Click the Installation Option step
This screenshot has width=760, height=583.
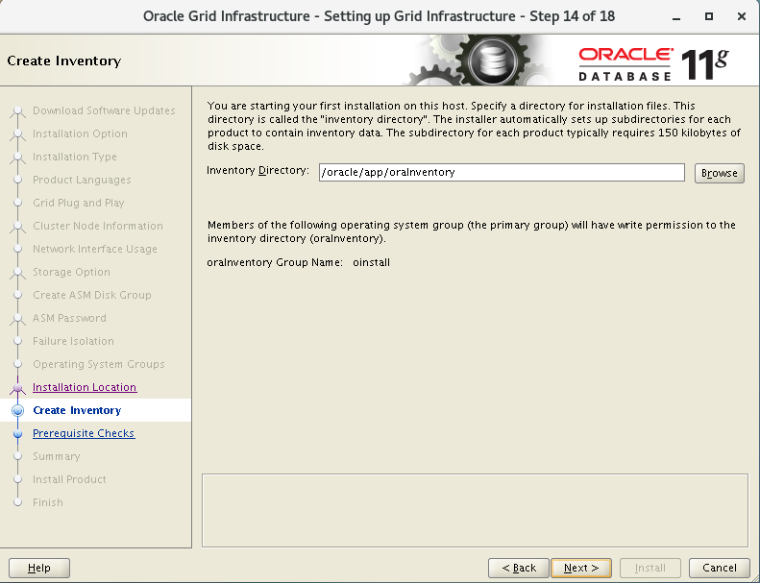[x=80, y=134]
